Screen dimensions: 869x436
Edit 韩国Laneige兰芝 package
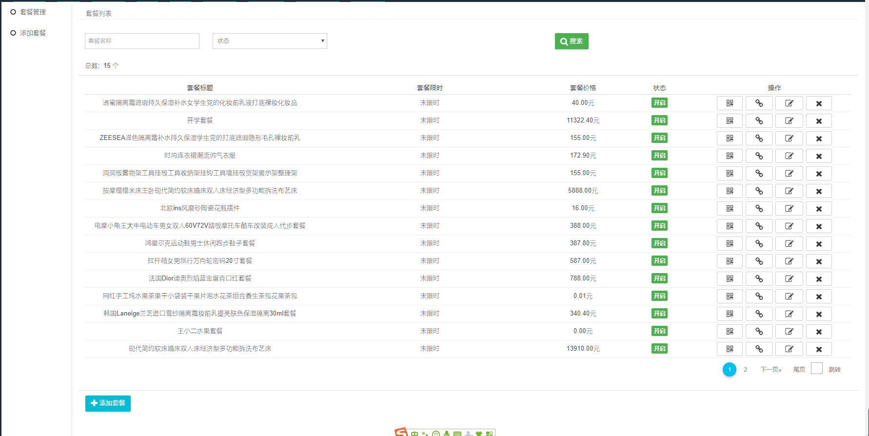click(x=789, y=314)
